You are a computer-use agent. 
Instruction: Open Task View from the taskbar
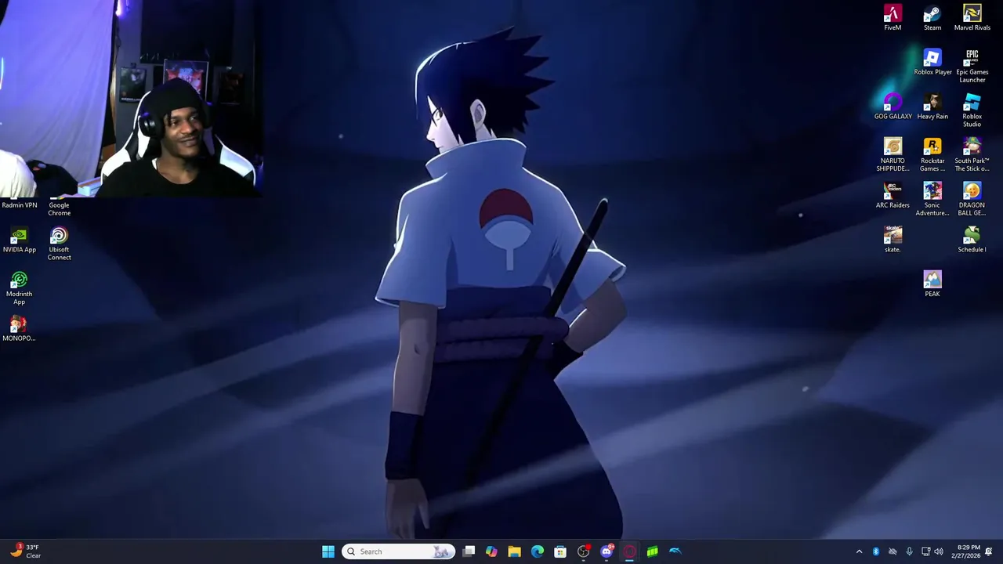tap(469, 551)
